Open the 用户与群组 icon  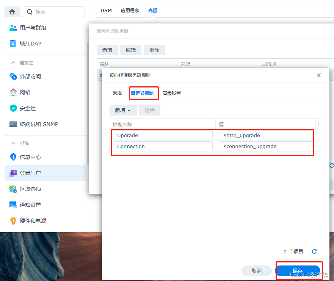13,28
